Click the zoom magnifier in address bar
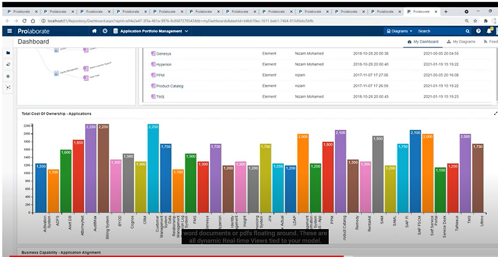 466,21
